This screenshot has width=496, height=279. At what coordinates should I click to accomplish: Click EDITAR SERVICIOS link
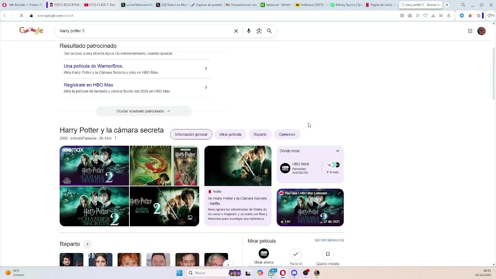tap(329, 240)
